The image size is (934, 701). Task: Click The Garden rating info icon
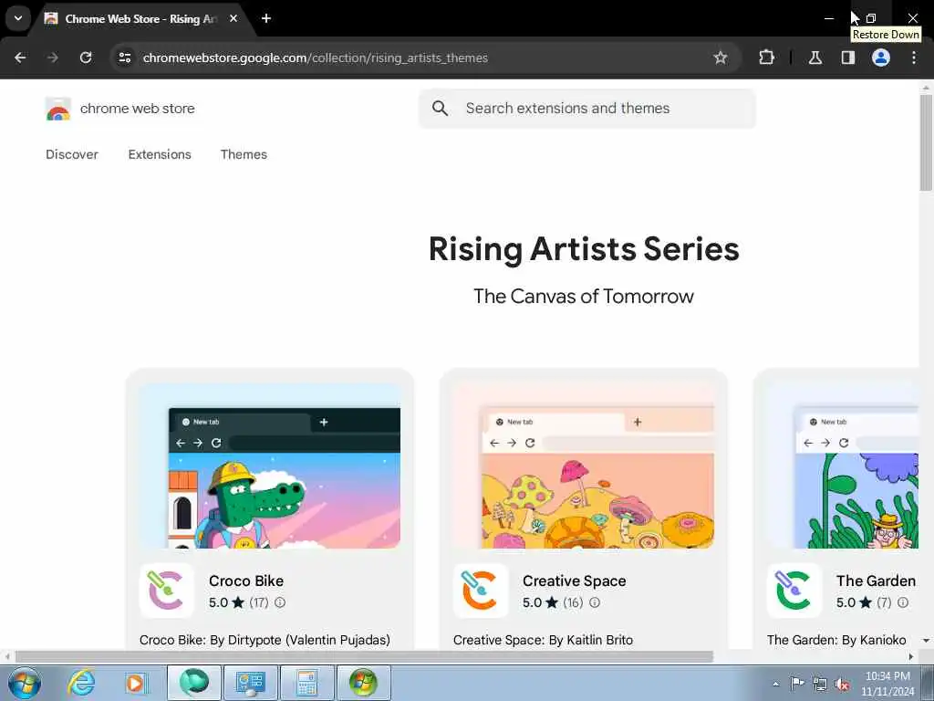point(903,602)
